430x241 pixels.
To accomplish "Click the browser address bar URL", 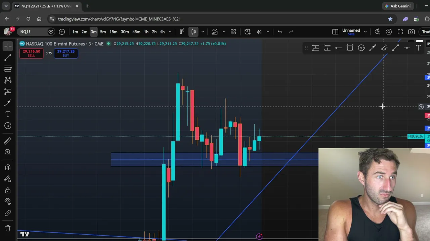I will tap(119, 19).
